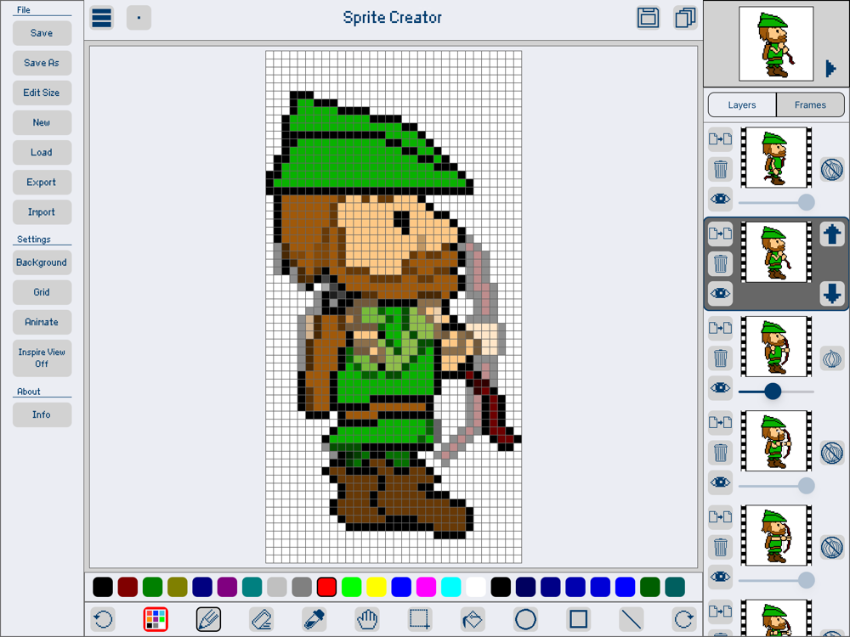The image size is (850, 637).
Task: Duplicate the third frame
Action: 721,328
